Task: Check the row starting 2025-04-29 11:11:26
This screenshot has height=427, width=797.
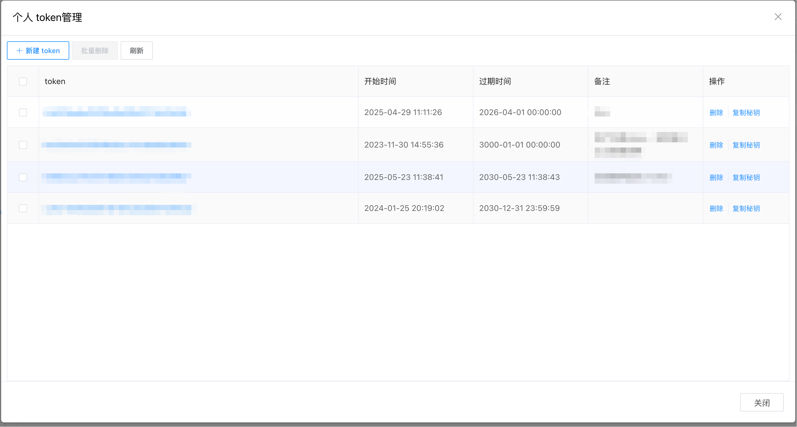Action: (23, 112)
